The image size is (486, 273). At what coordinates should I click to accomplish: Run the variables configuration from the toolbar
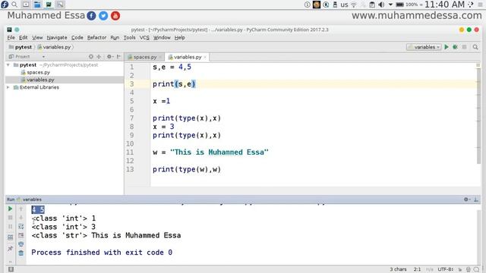tap(447, 47)
